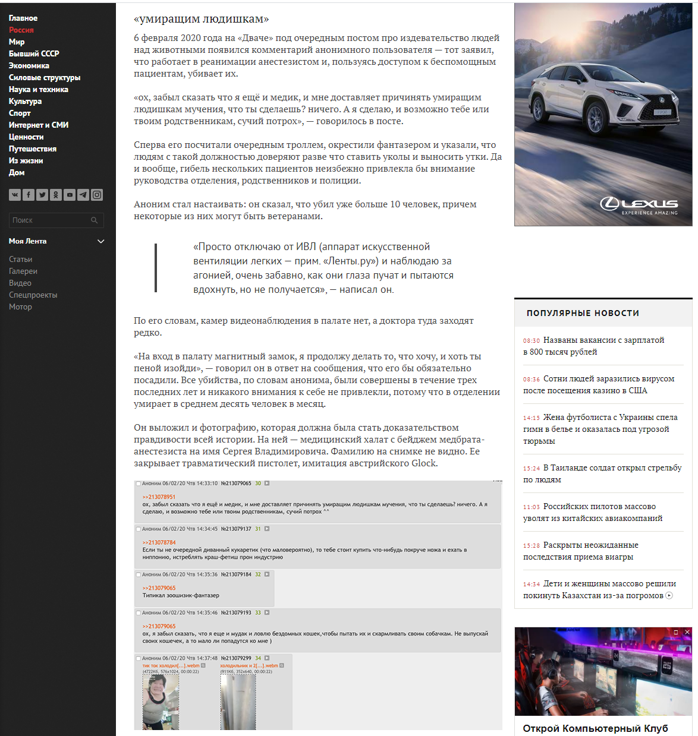
Task: Click the embedded forum thread screenshot
Action: (318, 605)
